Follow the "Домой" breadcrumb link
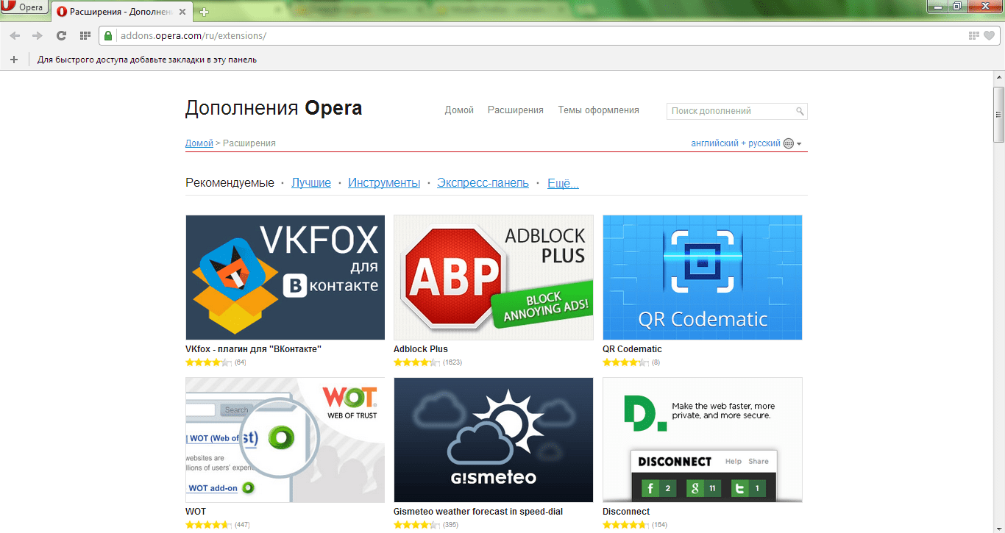 pyautogui.click(x=199, y=143)
